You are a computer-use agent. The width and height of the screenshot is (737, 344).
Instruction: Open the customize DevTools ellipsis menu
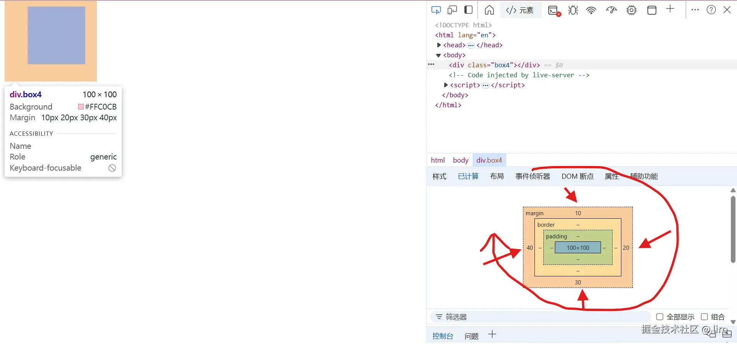pyautogui.click(x=695, y=10)
